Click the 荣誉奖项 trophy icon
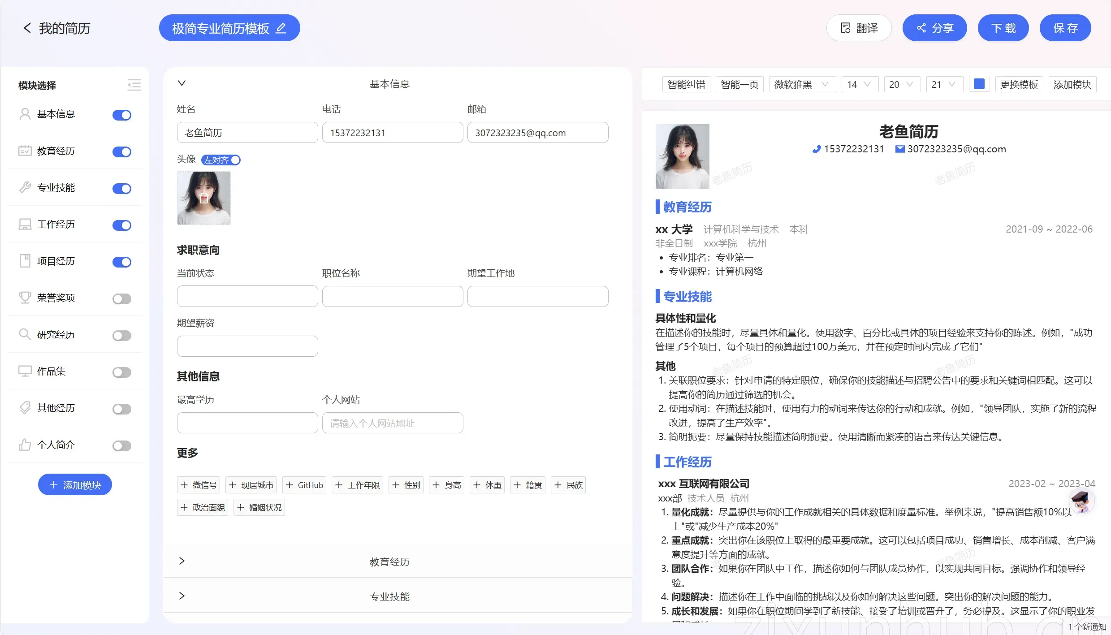The height and width of the screenshot is (635, 1111). coord(25,298)
